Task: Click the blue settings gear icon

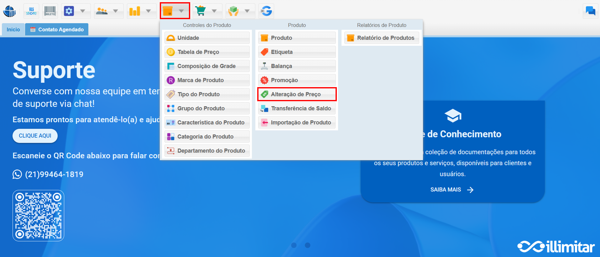Action: point(69,11)
